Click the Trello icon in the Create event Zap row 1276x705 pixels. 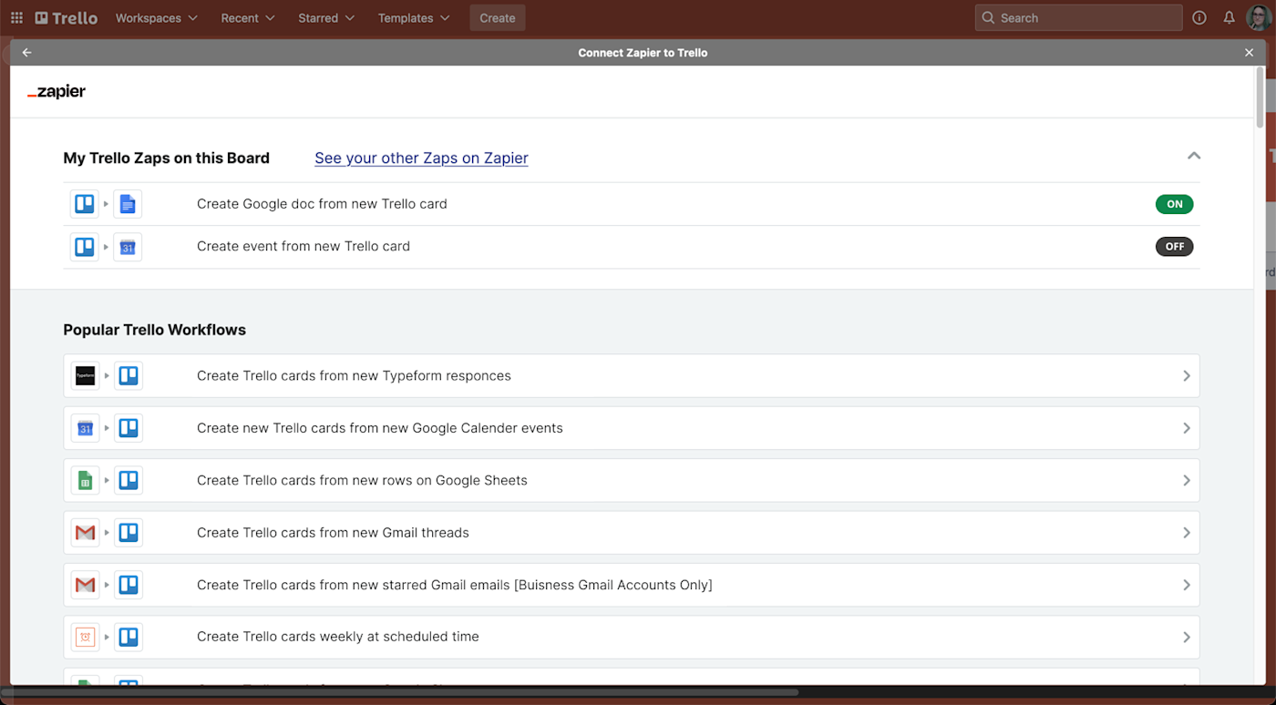85,247
